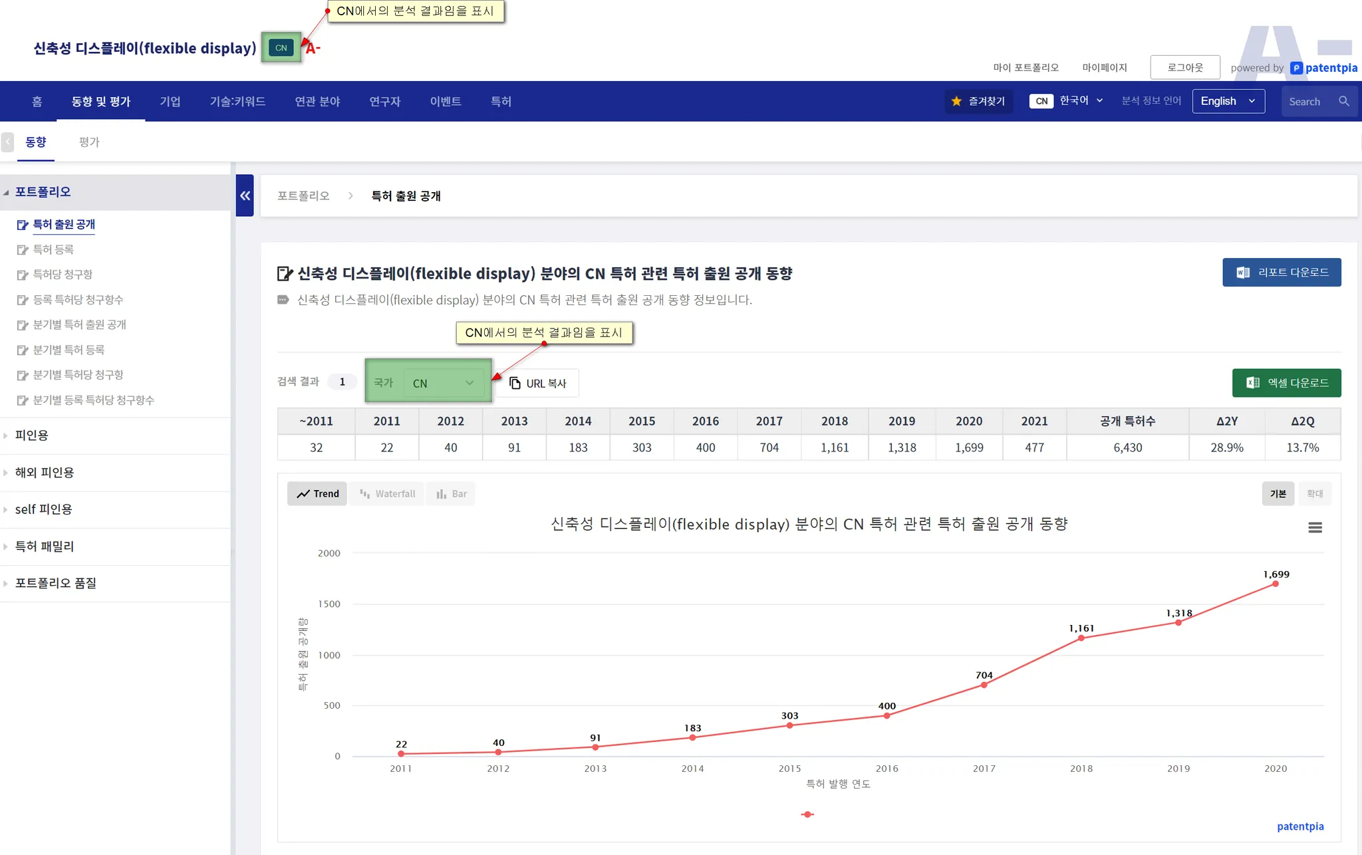Click red series legend marker
The width and height of the screenshot is (1362, 855).
(807, 814)
